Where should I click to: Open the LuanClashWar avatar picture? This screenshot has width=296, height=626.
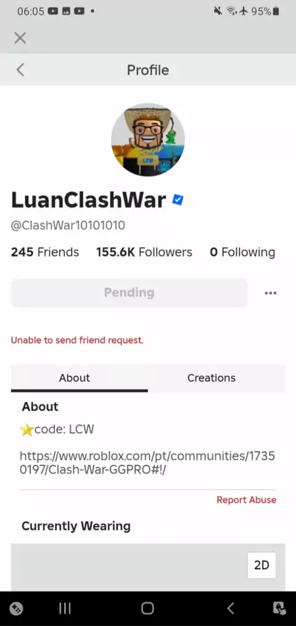[147, 140]
